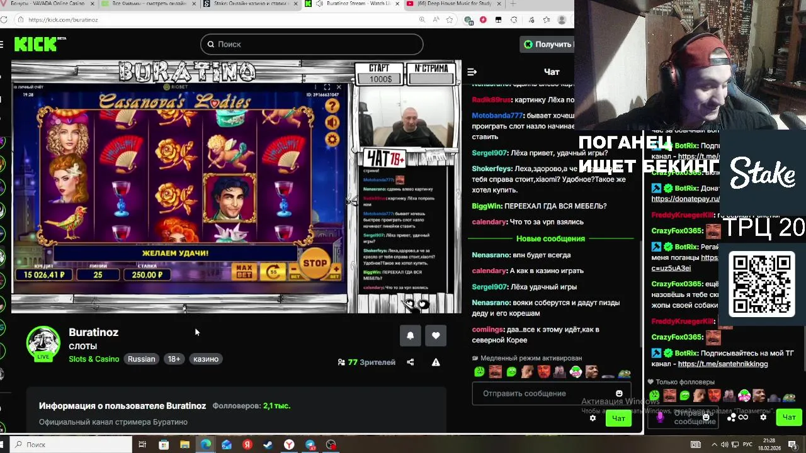Open the donatepay.ru link in right chat
Screen dimensions: 806x453
coord(685,199)
